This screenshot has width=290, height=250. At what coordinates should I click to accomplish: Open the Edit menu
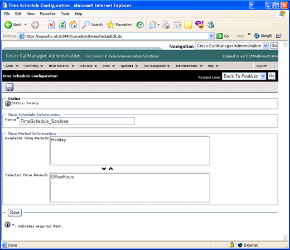tap(18, 14)
